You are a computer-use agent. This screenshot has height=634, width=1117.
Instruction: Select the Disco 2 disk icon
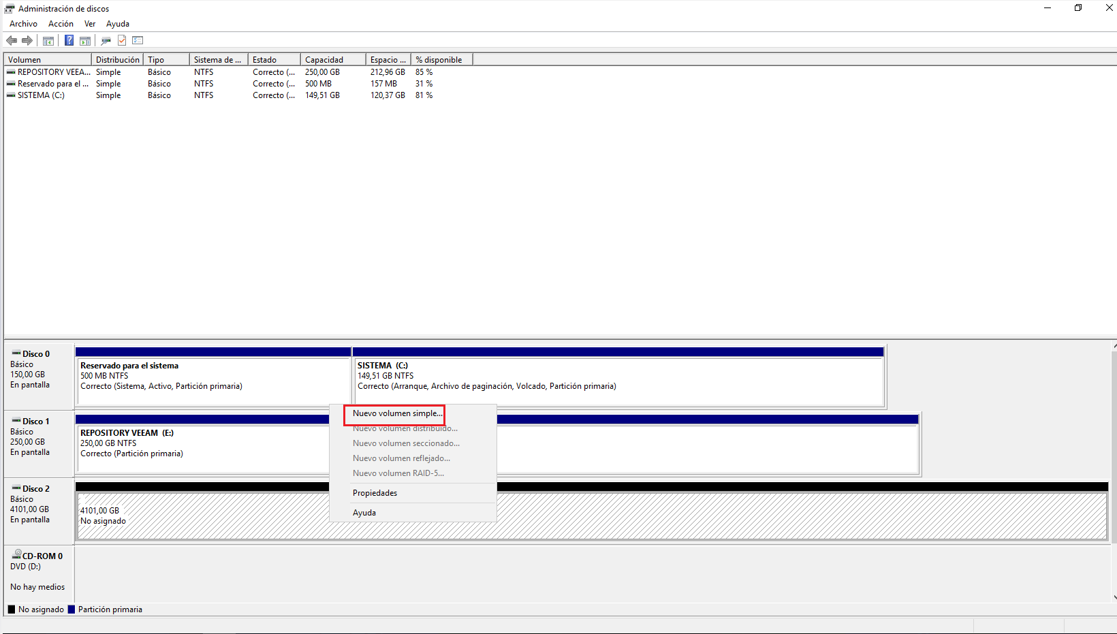click(x=15, y=488)
